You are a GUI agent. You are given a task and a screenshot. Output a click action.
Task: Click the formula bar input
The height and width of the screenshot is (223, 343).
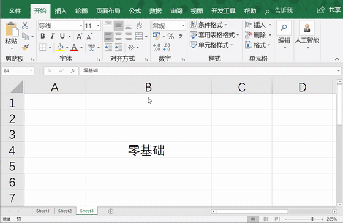point(208,70)
